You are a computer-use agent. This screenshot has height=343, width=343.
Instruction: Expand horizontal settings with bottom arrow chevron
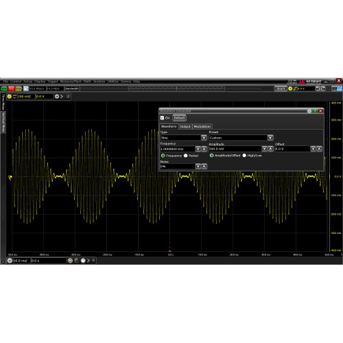click(88, 261)
